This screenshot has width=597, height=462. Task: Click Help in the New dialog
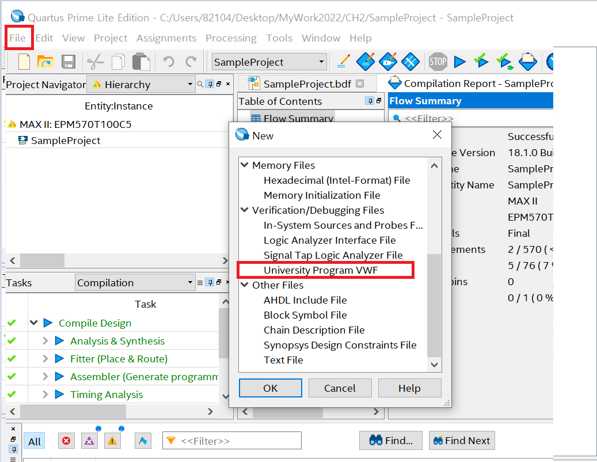click(409, 388)
